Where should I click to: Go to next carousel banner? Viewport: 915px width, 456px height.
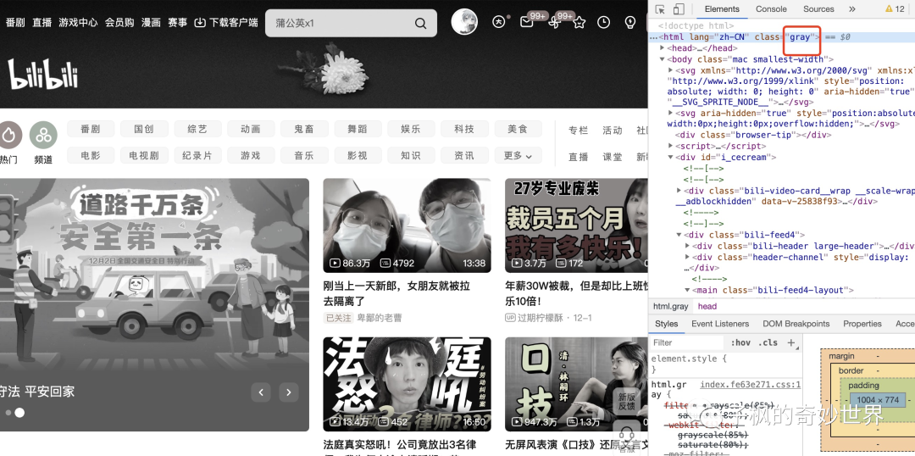click(289, 392)
